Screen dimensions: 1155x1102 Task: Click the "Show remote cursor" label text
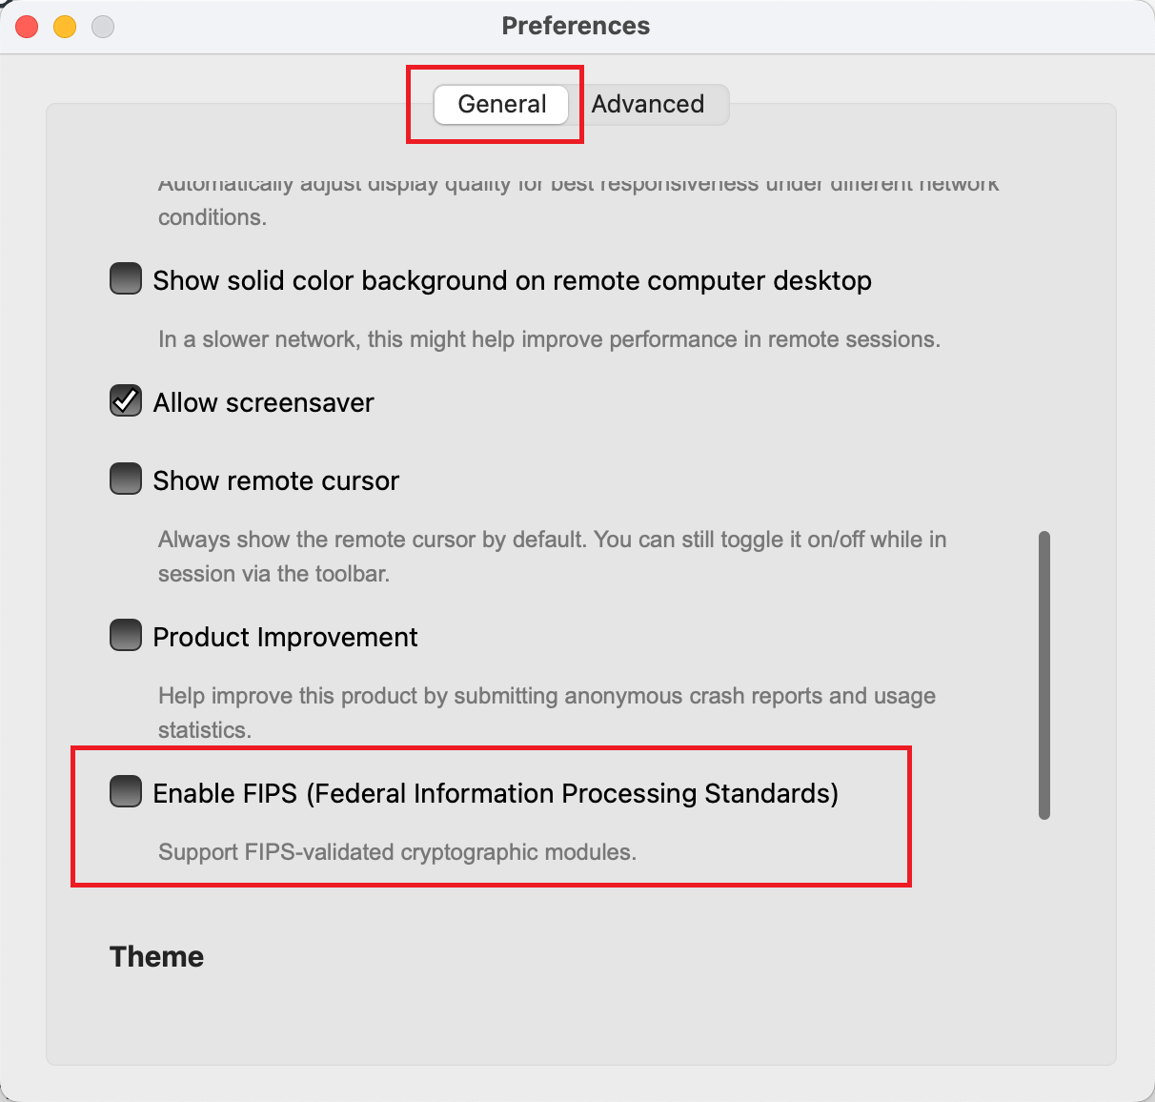coord(275,481)
